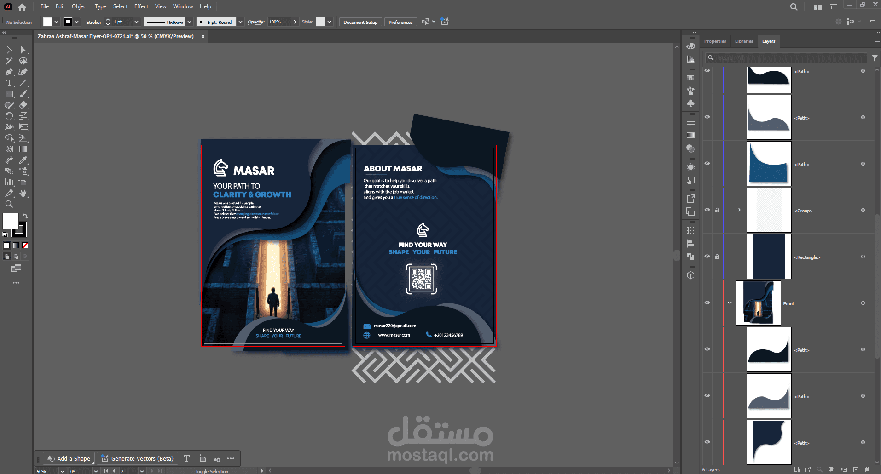Image resolution: width=881 pixels, height=474 pixels.
Task: Select the Hand tool
Action: 23,193
